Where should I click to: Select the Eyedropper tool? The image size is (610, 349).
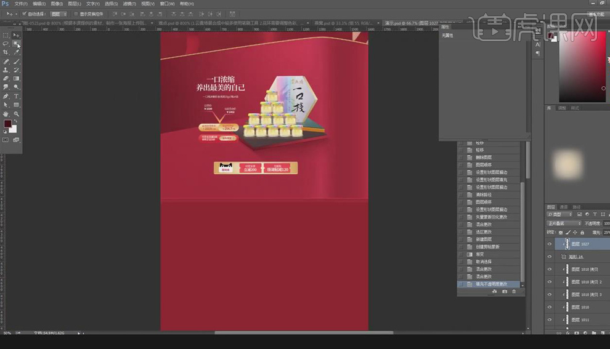point(16,52)
